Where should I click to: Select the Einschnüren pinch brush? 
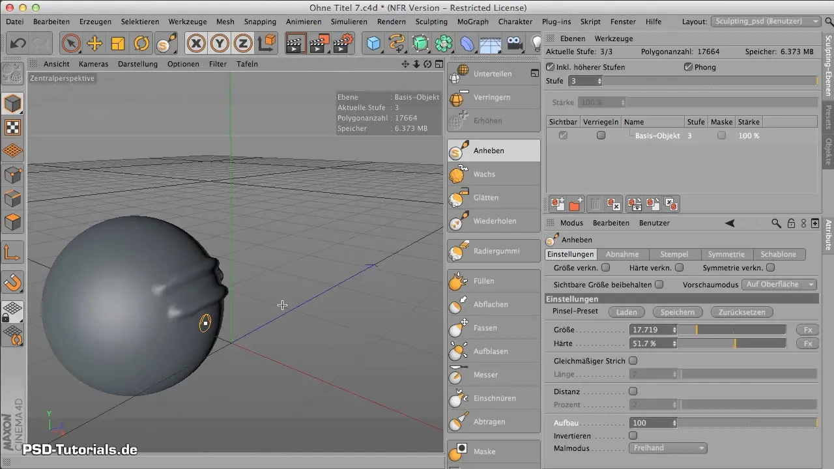(493, 398)
